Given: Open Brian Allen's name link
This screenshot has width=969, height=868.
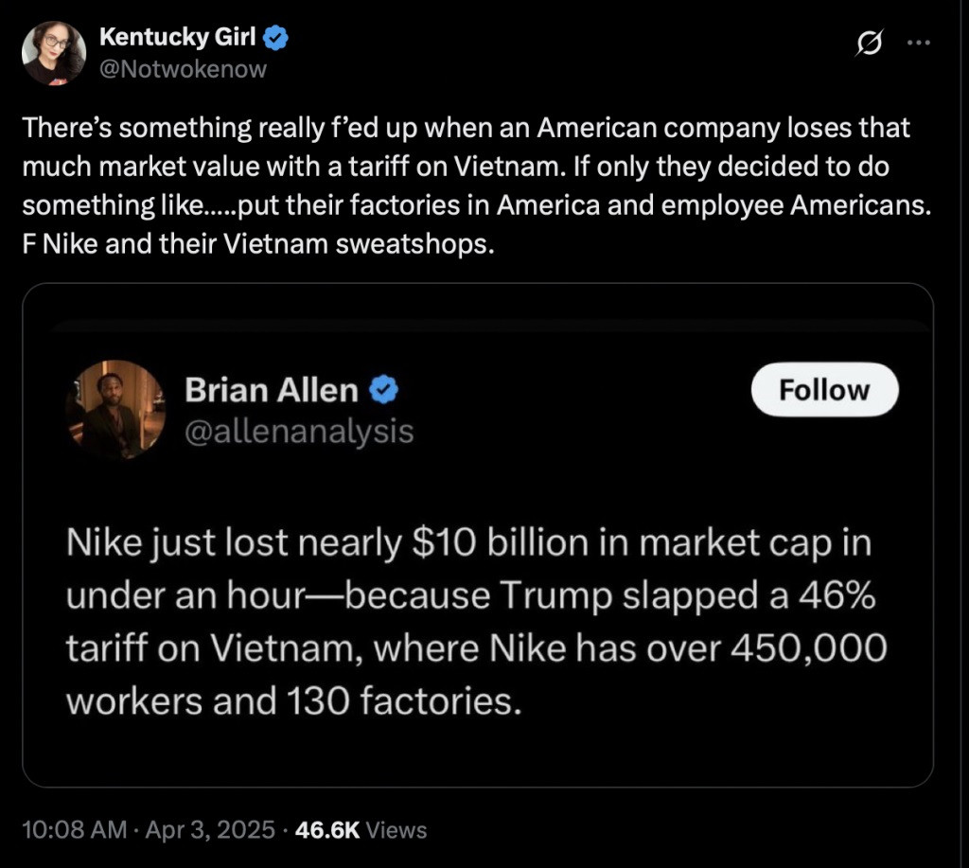Looking at the screenshot, I should click(272, 390).
